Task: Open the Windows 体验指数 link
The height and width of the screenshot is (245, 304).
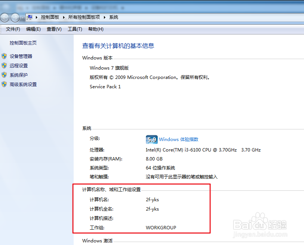Action: tap(179, 139)
